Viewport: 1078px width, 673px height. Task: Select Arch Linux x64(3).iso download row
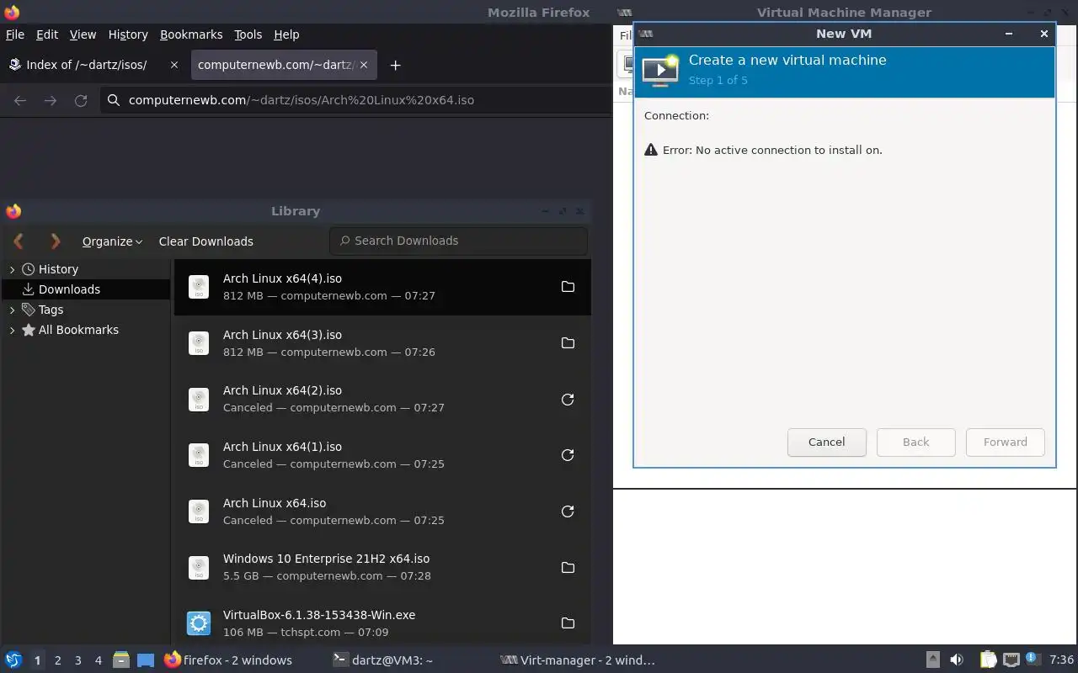click(x=382, y=343)
